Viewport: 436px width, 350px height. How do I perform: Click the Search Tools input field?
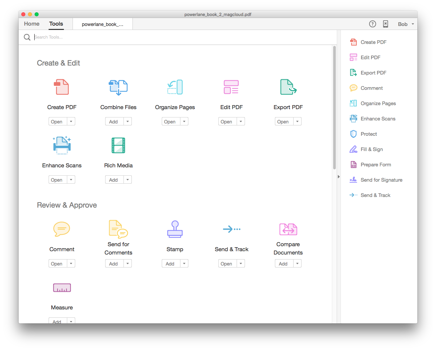tap(184, 37)
